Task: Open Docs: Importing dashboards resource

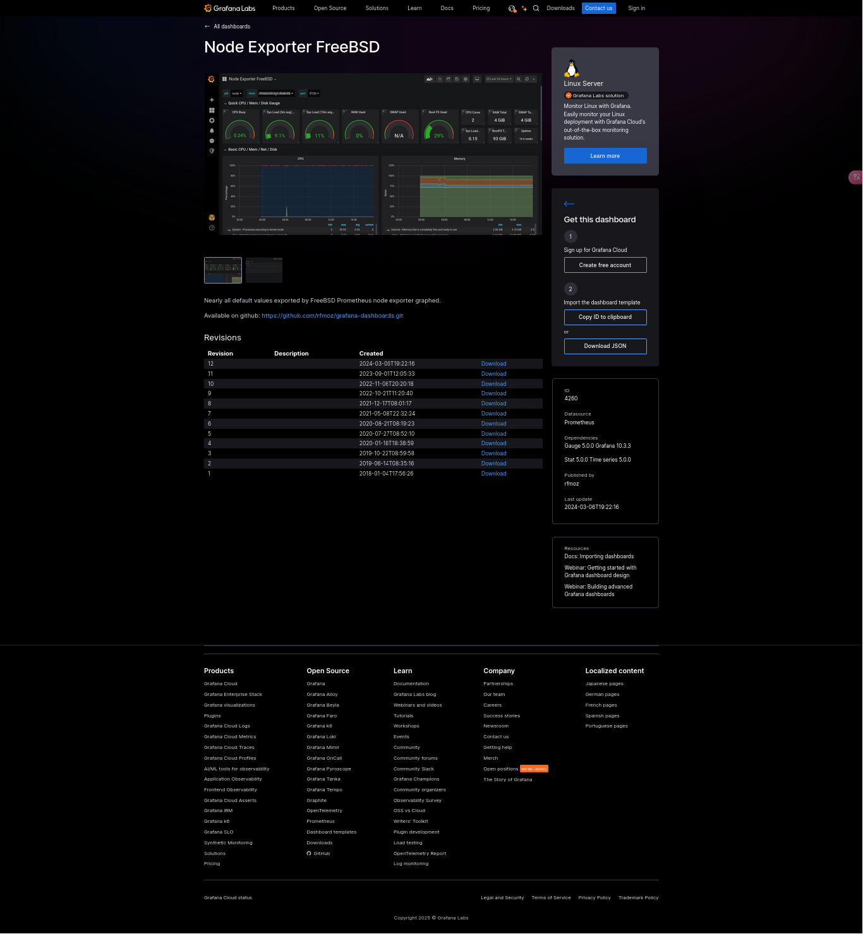Action: [x=599, y=556]
